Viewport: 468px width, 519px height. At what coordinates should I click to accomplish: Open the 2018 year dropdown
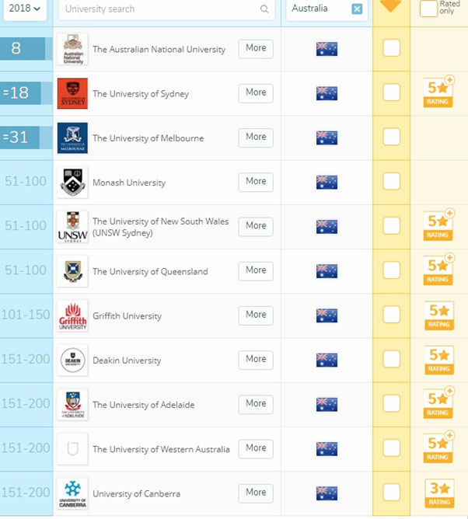(x=24, y=9)
